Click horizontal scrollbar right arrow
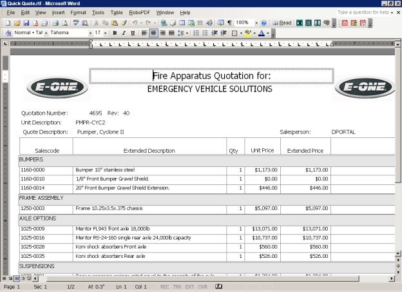The height and width of the screenshot is (292, 402). pyautogui.click(x=392, y=278)
